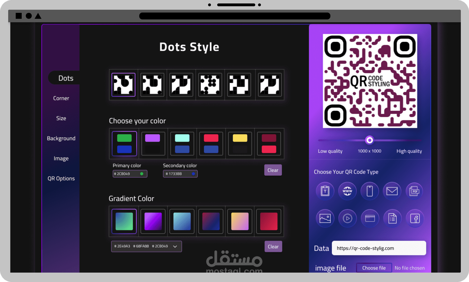
Task: Clear the chosen solid colors
Action: coord(273,170)
